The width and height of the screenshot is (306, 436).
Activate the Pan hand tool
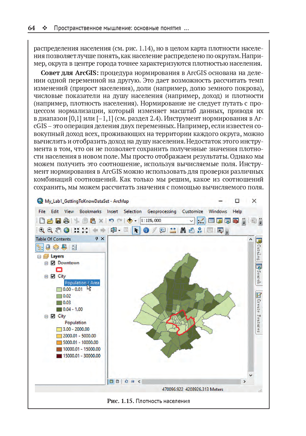coord(58,230)
